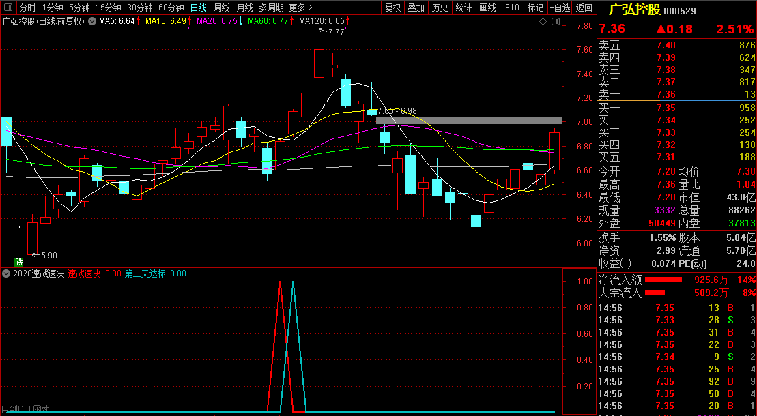Open the 历史 history button
757x416 pixels.
click(x=440, y=8)
